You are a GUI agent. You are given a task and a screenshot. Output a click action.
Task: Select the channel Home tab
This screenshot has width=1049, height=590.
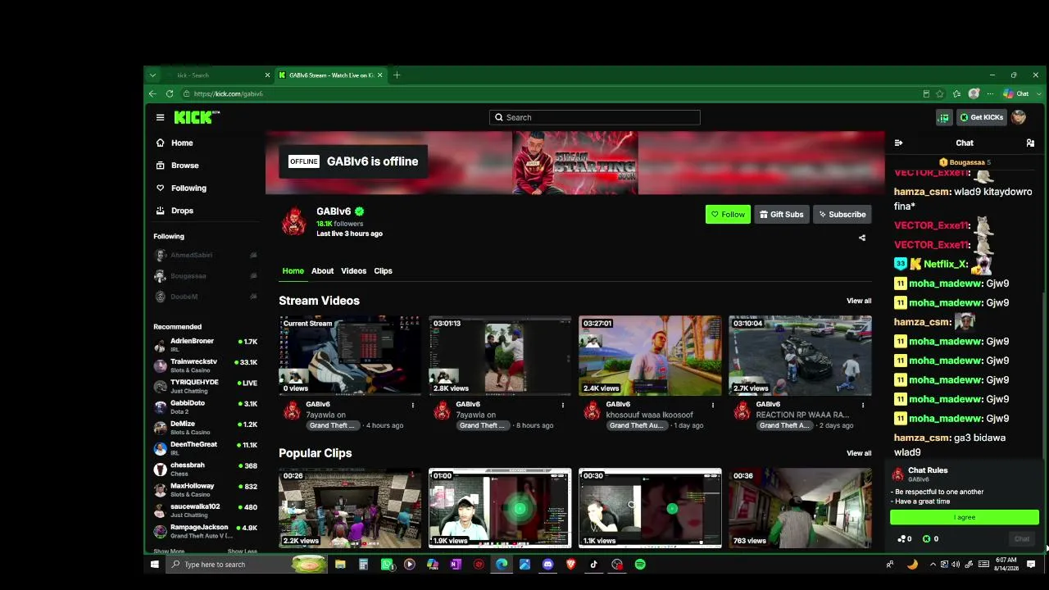tap(293, 271)
